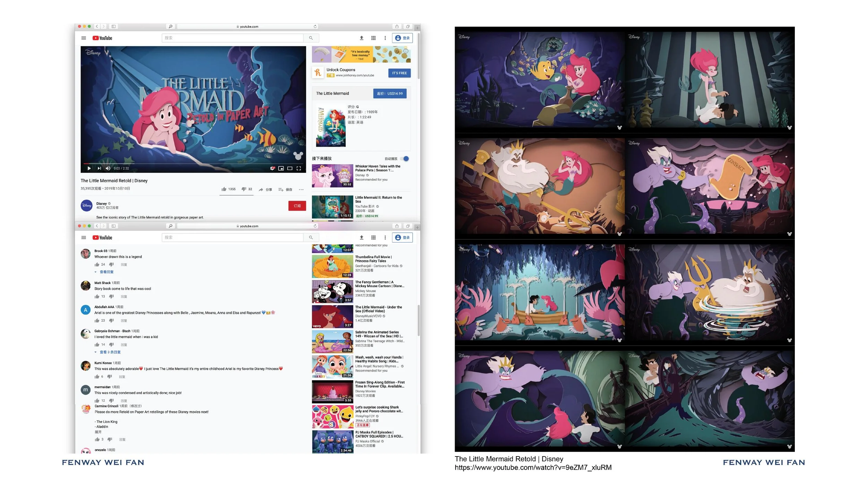This screenshot has height=504, width=867.
Task: Open YouTube guide menu in bottom window
Action: click(x=84, y=238)
